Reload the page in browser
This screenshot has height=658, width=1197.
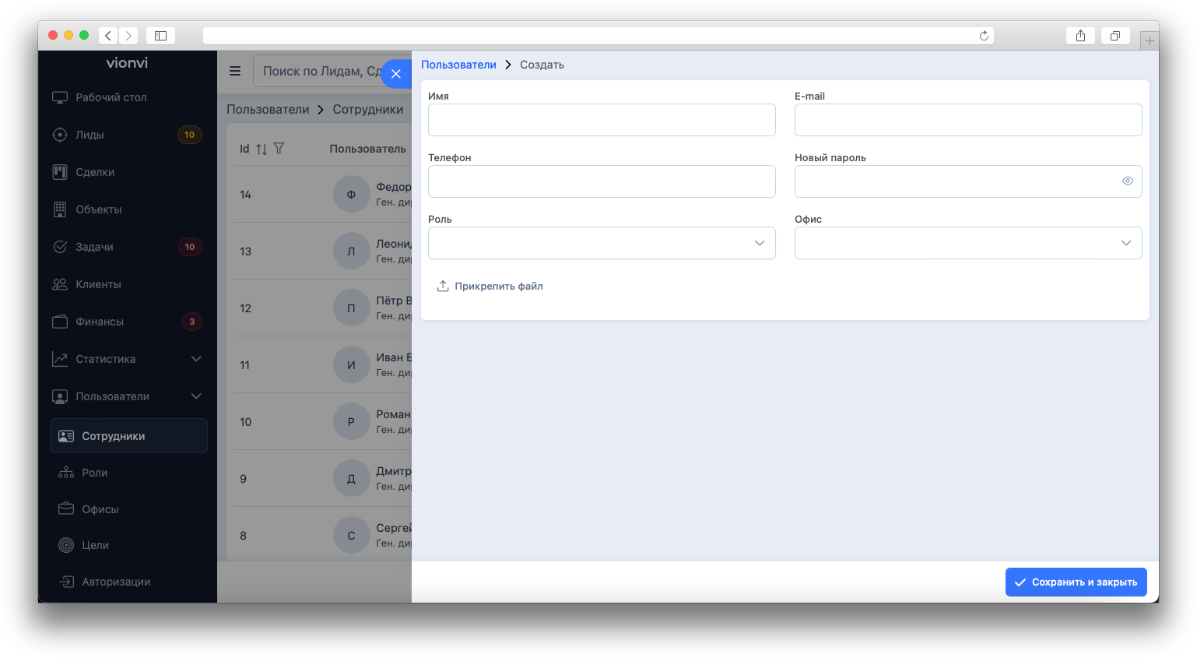[984, 36]
